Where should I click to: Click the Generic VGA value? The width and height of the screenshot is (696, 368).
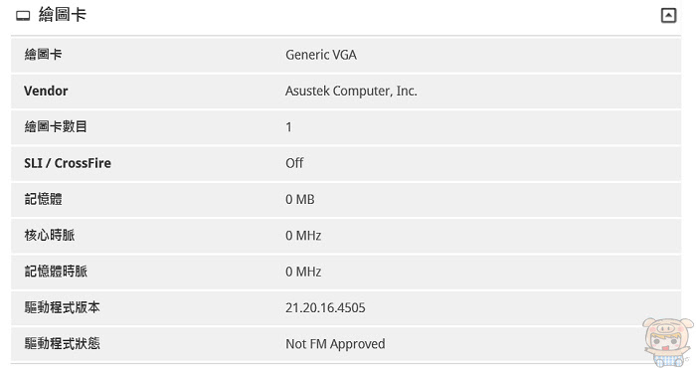coord(321,55)
